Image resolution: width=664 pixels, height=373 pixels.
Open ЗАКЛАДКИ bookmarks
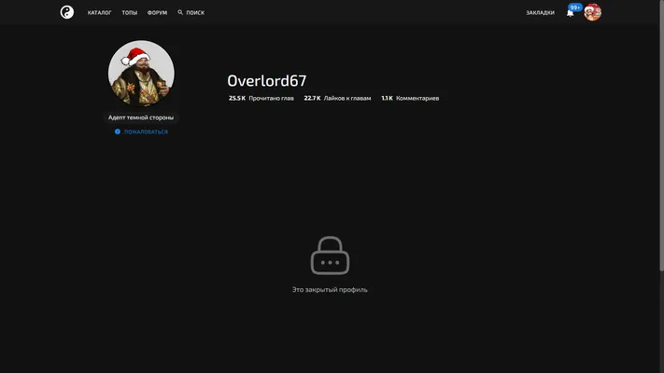click(540, 13)
